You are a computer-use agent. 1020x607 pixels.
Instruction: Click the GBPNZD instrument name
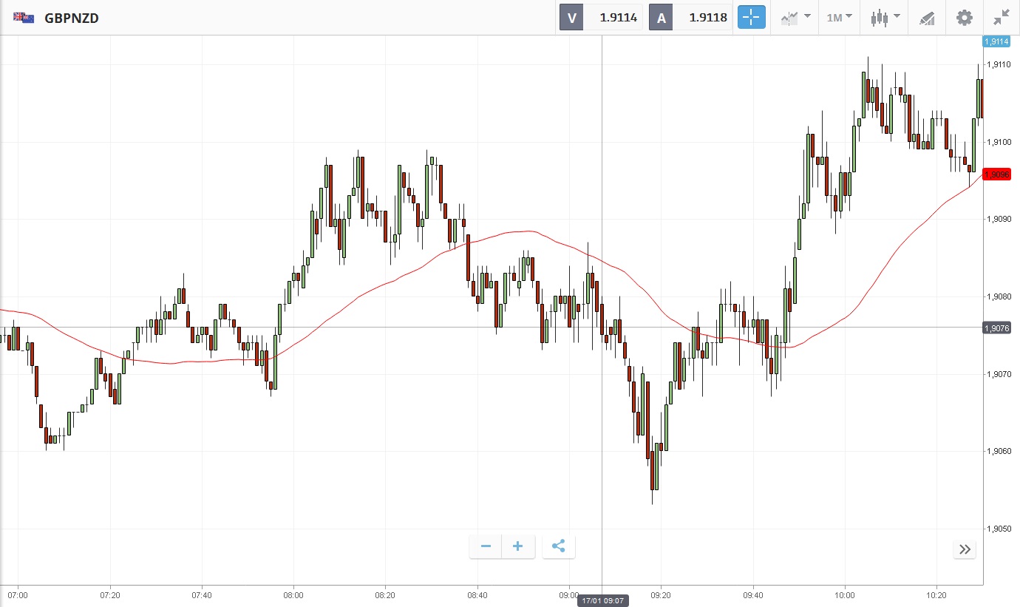point(72,18)
